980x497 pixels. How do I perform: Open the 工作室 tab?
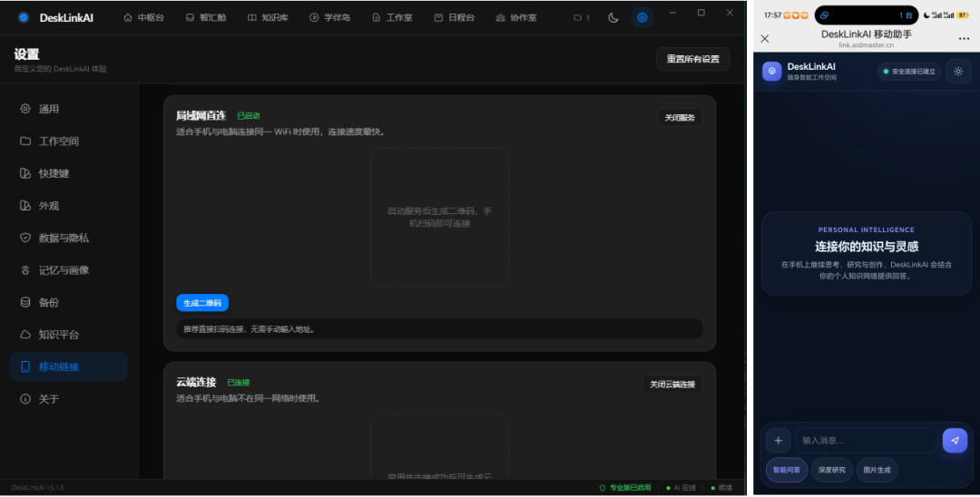point(392,17)
